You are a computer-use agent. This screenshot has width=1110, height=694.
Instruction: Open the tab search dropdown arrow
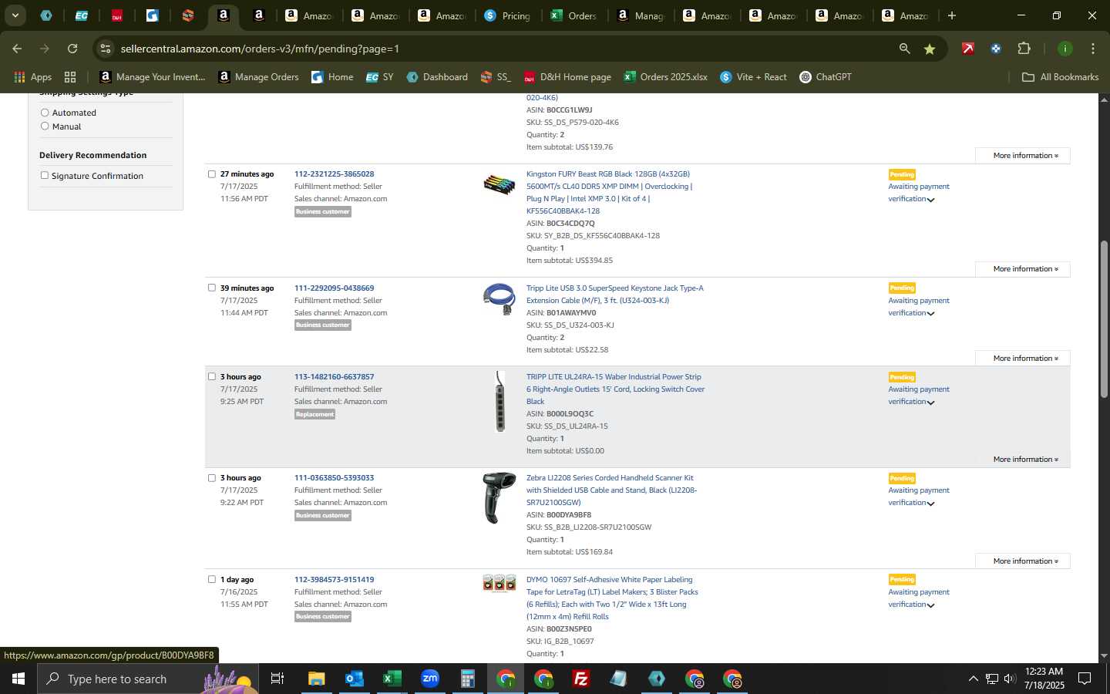click(x=15, y=15)
